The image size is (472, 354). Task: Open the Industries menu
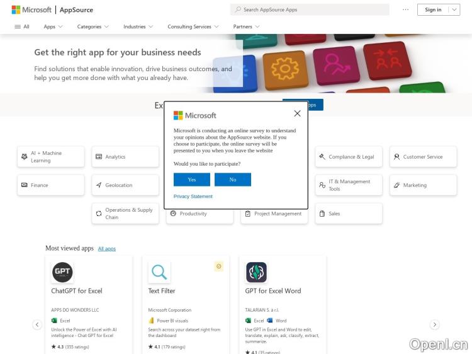pyautogui.click(x=137, y=26)
